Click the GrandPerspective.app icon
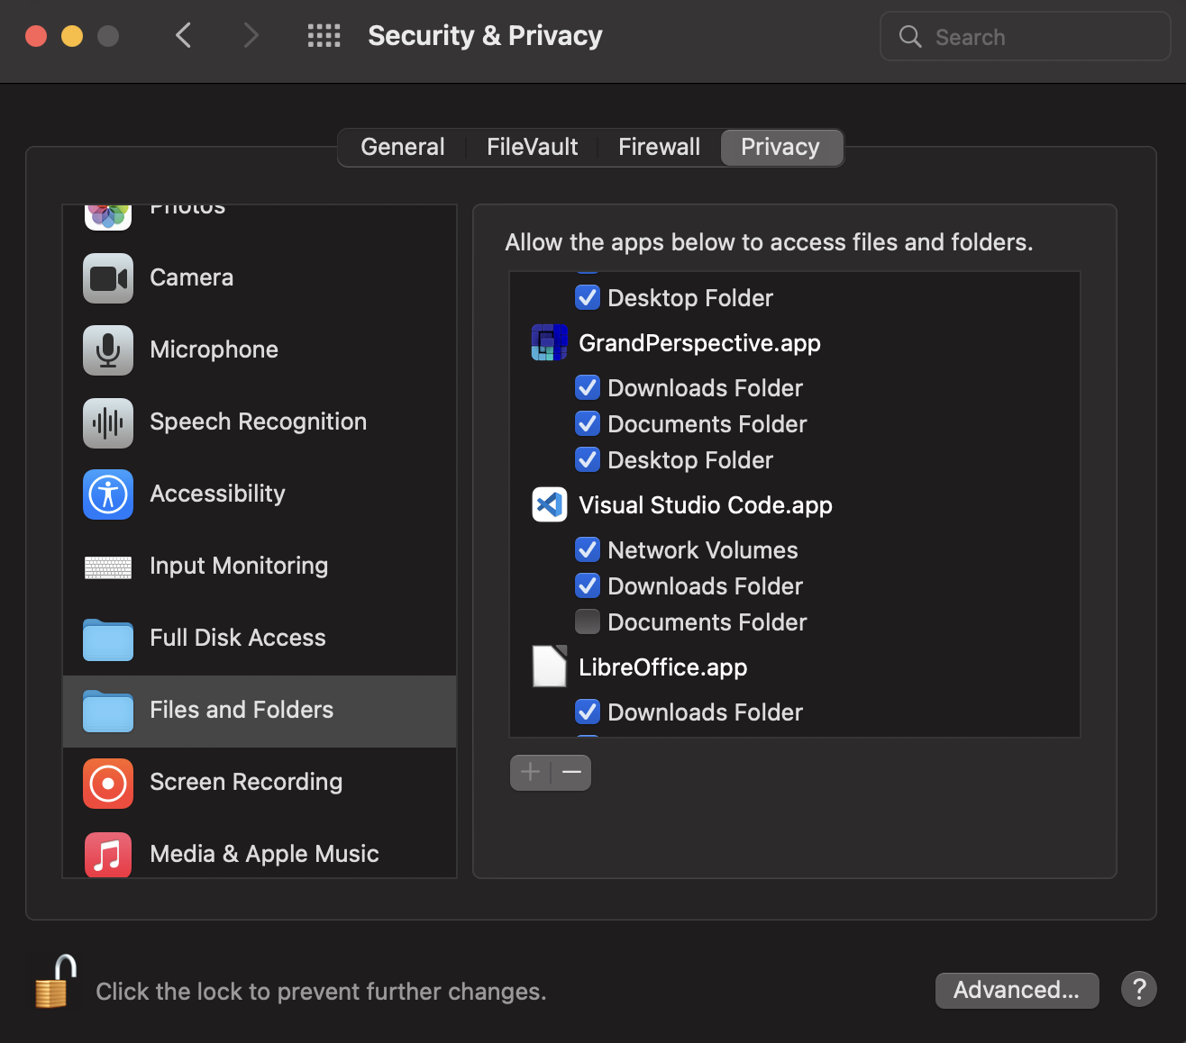The height and width of the screenshot is (1043, 1186). pos(549,342)
